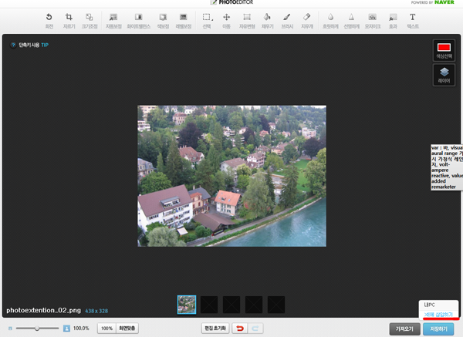Select the 자유변형 free transform tool

pos(247,21)
